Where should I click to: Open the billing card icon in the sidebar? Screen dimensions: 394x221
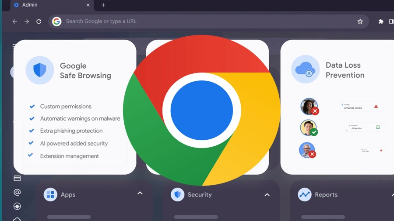click(17, 178)
